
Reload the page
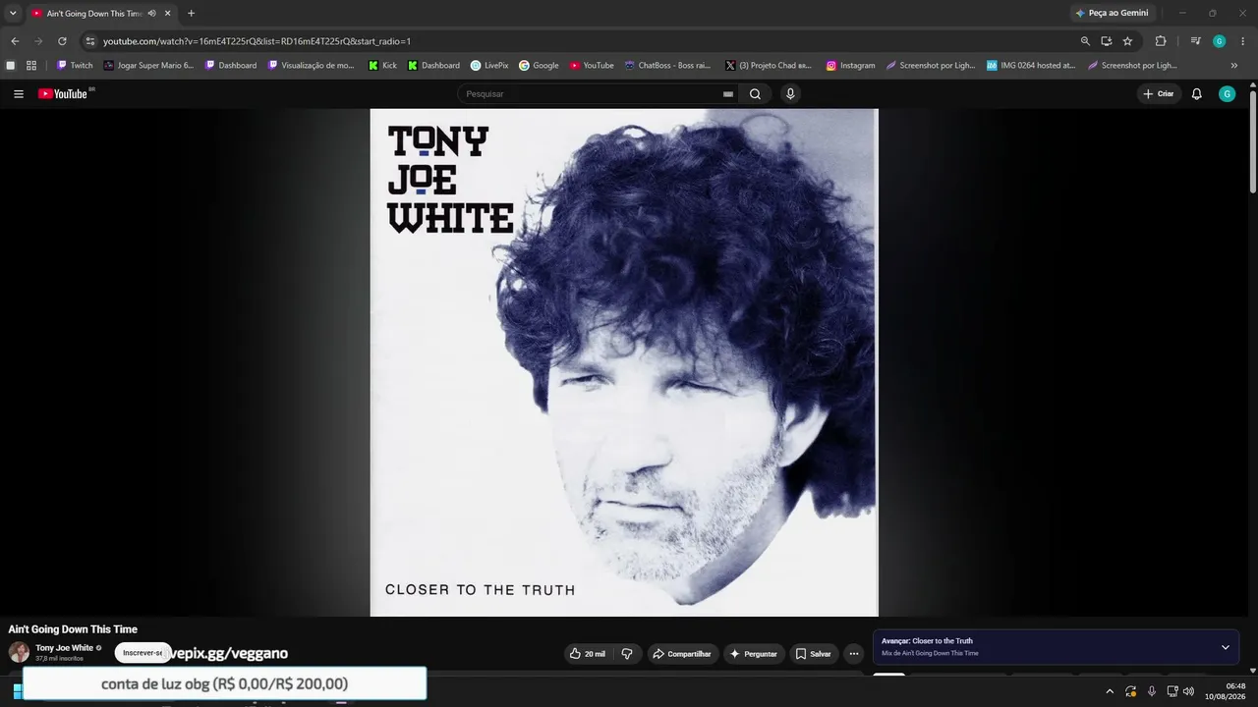click(x=62, y=41)
